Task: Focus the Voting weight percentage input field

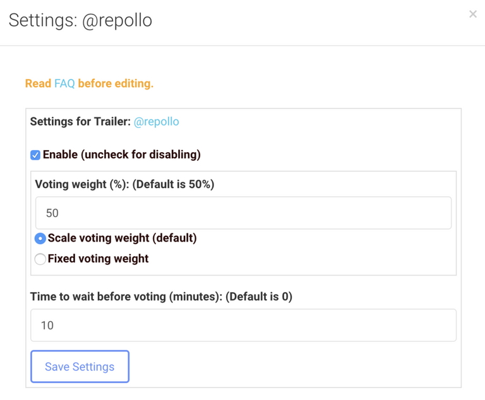Action: [243, 213]
